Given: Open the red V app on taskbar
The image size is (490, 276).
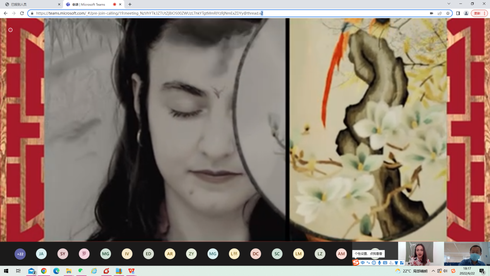Looking at the screenshot, I should (131, 271).
